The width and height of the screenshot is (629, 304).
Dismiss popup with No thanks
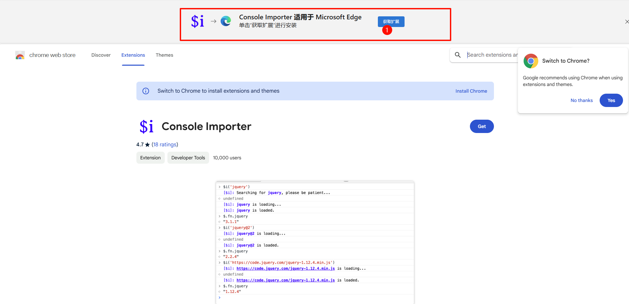pyautogui.click(x=581, y=100)
